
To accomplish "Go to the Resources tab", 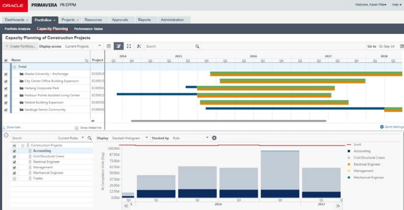I will pos(93,20).
